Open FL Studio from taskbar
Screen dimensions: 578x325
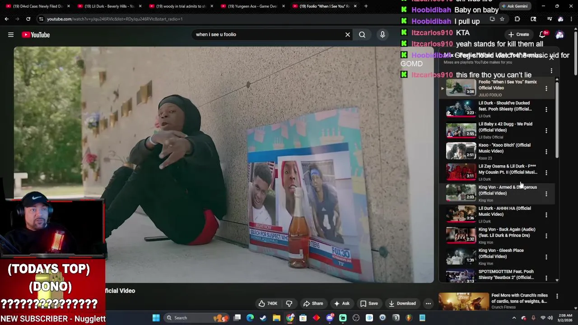click(x=409, y=318)
